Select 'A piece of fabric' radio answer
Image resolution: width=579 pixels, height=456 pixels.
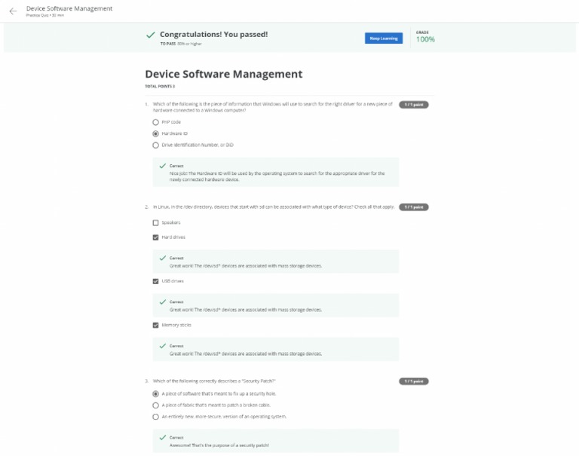pyautogui.click(x=156, y=405)
